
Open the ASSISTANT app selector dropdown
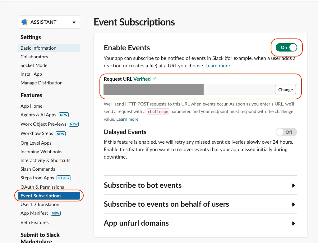[74, 22]
